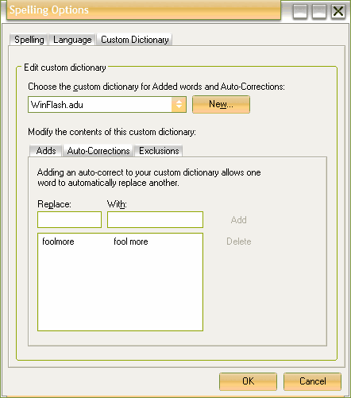This screenshot has width=351, height=398.
Task: Select the foolmore entry in the list
Action: coord(58,242)
